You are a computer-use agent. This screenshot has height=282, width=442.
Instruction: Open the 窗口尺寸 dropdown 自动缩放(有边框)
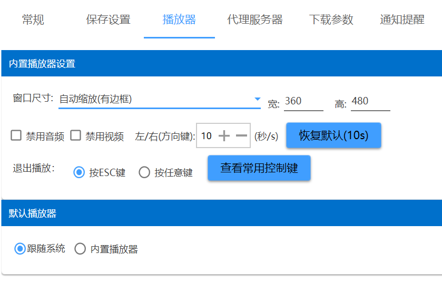160,99
